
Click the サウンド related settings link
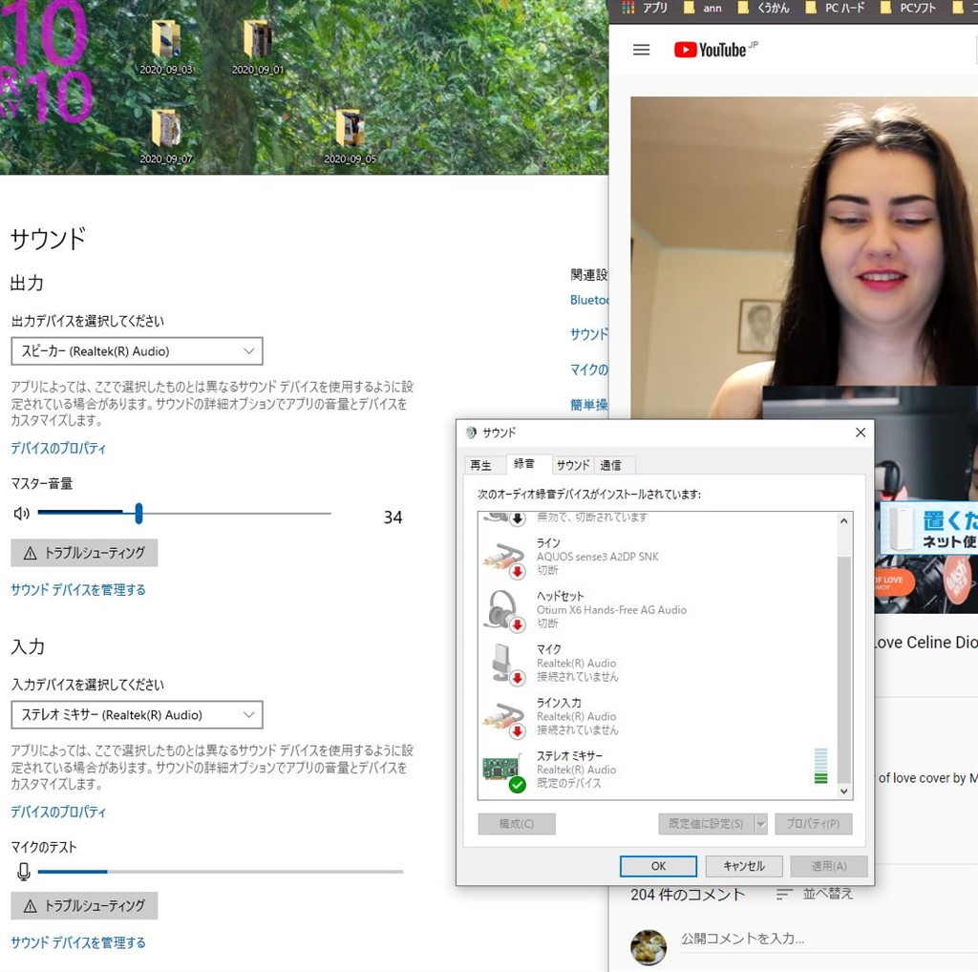[x=588, y=334]
